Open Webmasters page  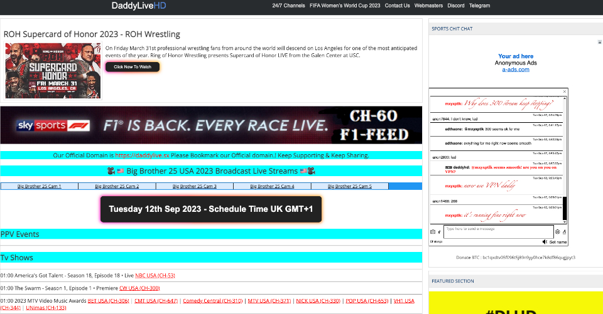(x=428, y=6)
